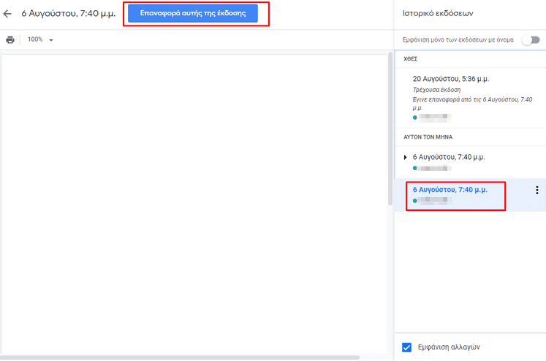Screen dimensions: 546x362
Task: Expand the 6 Αυγούστου 7:40 μ.μ. version group
Action: click(x=405, y=157)
